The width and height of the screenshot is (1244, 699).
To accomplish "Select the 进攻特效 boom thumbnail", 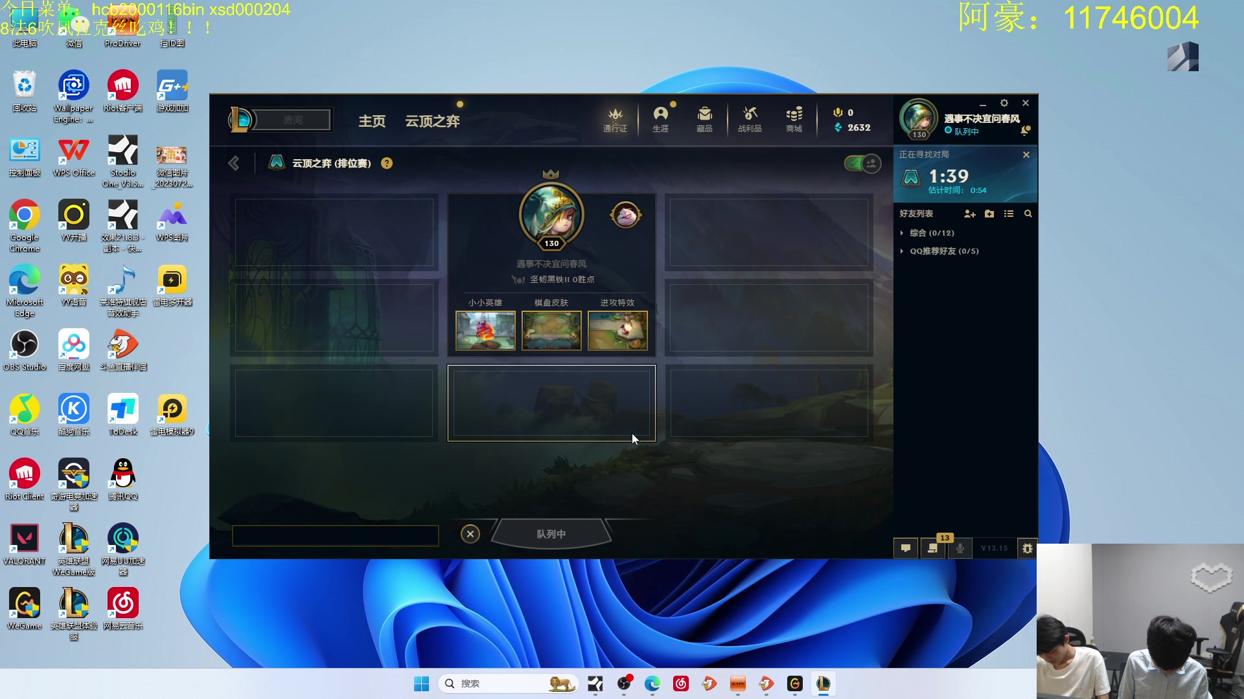I will (x=617, y=330).
